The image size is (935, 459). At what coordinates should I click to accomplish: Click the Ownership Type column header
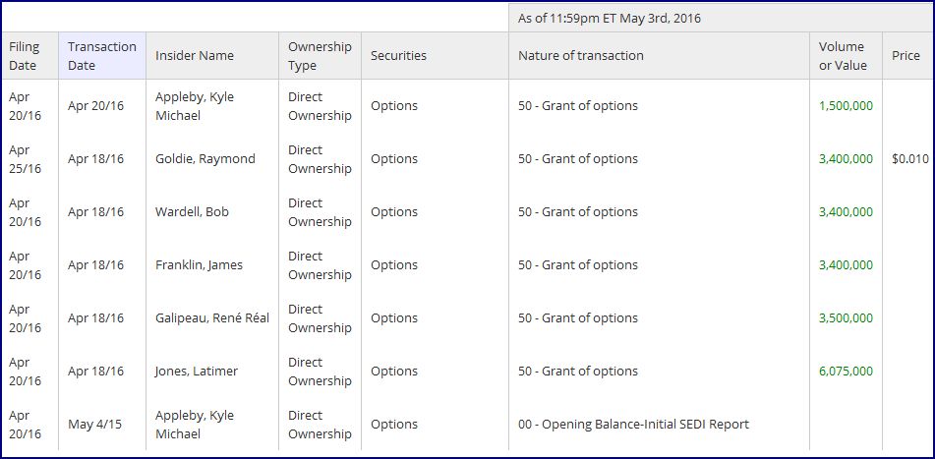[x=320, y=56]
